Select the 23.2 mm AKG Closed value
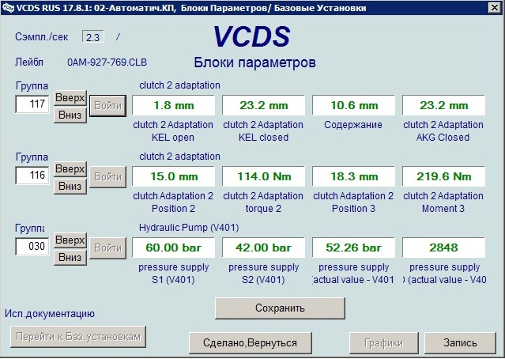The image size is (505, 359). 443,105
